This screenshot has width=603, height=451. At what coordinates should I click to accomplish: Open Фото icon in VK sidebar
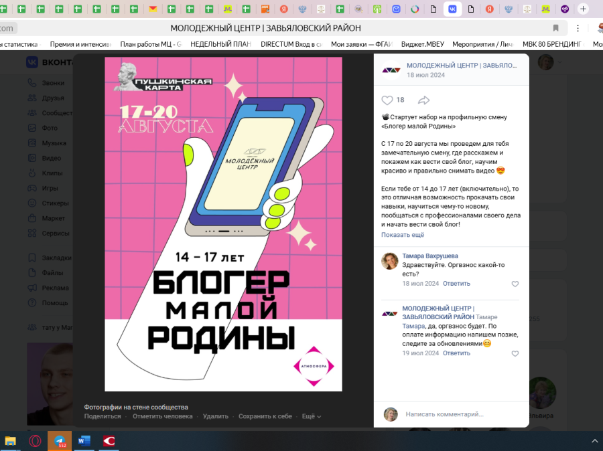(32, 128)
